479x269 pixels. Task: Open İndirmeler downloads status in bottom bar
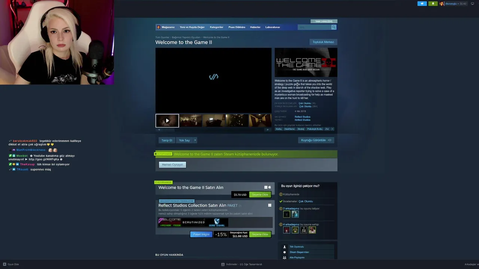click(242, 264)
